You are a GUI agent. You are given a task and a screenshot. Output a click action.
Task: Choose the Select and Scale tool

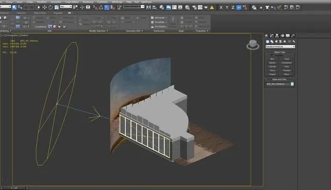pyautogui.click(x=56, y=7)
